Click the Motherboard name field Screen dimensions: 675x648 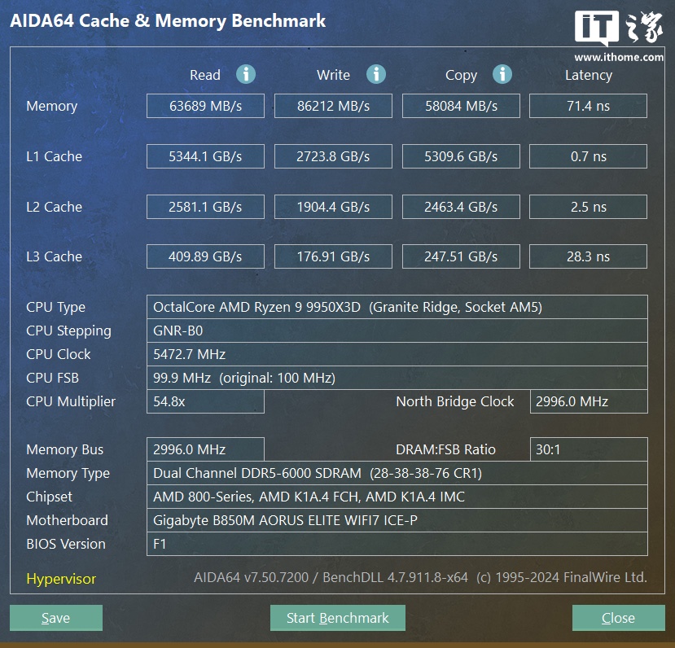[x=397, y=520]
